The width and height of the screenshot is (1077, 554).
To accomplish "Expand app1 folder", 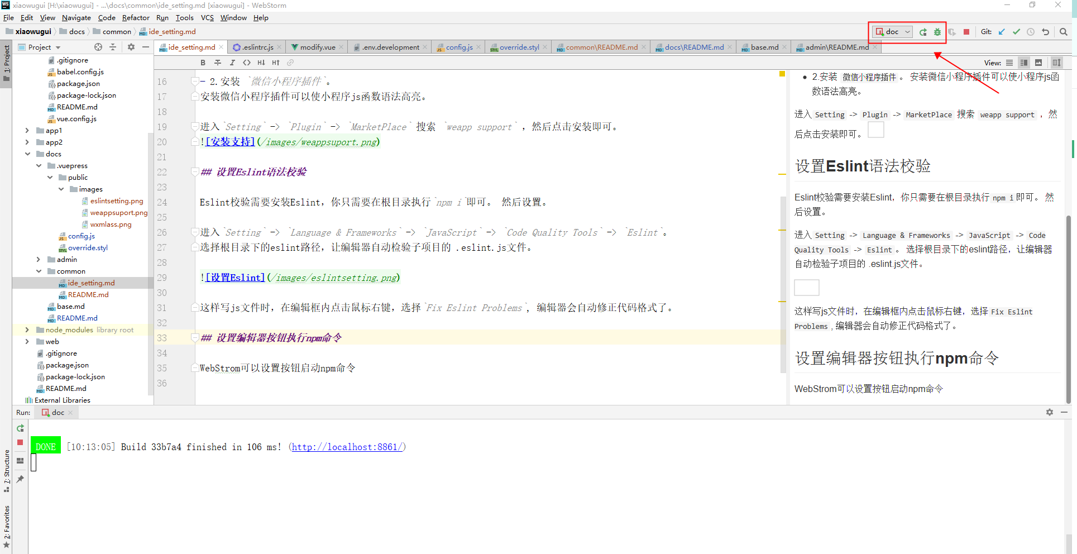I will click(27, 130).
